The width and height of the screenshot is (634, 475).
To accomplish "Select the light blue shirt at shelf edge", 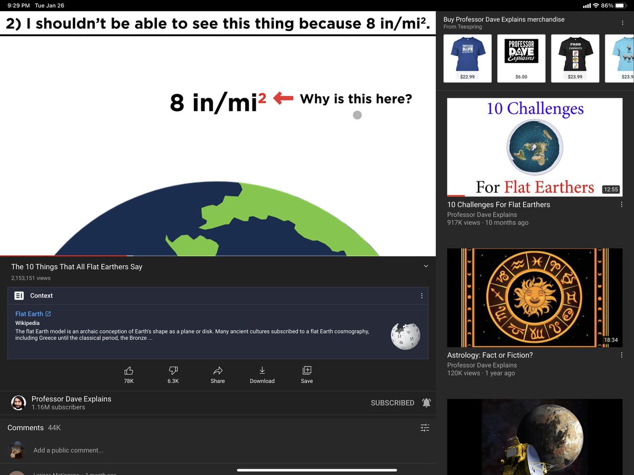I will click(x=619, y=59).
